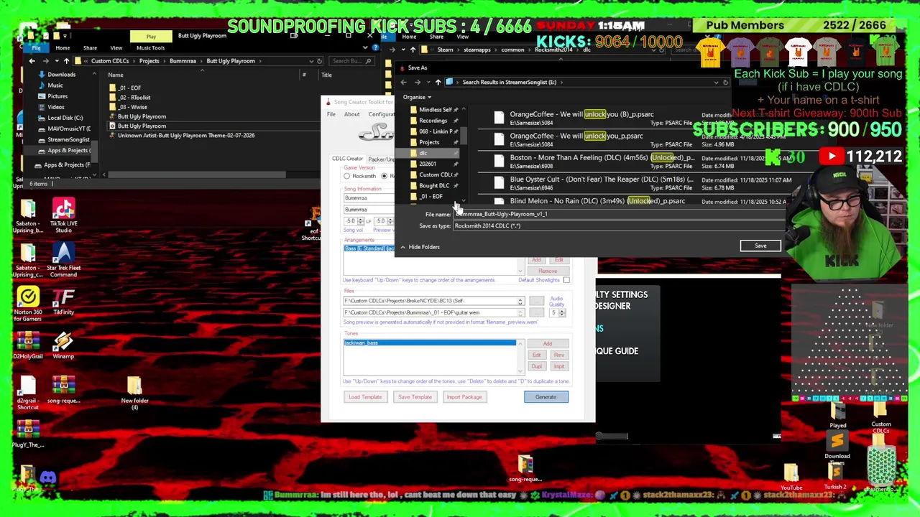Refresh the Butt Ugly Playroom explorer address bar
Viewport: 920px width, 517px height.
click(x=319, y=61)
